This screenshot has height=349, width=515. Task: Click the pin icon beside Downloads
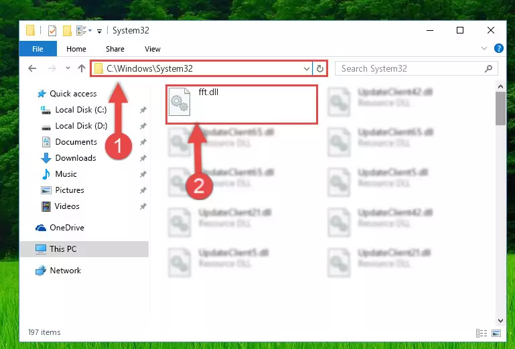click(x=143, y=158)
